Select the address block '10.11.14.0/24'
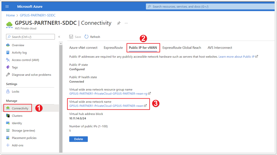277x155 pixels. point(77,118)
